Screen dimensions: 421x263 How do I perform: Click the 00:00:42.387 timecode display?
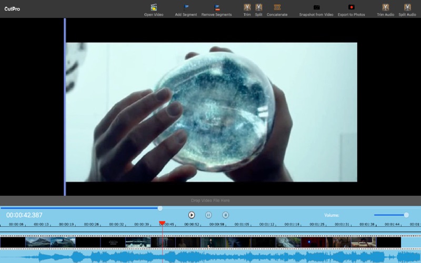[x=24, y=215]
